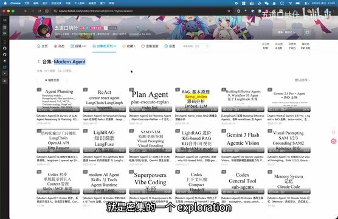Image resolution: width=338 pixels, height=219 pixels.
Task: Click the top icon in the left sidebar
Action: [5, 20]
